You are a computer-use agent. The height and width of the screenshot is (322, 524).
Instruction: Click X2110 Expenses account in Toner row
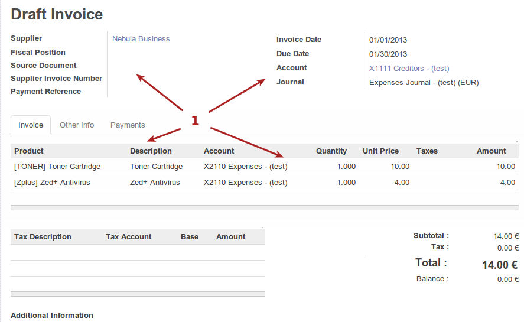[245, 167]
